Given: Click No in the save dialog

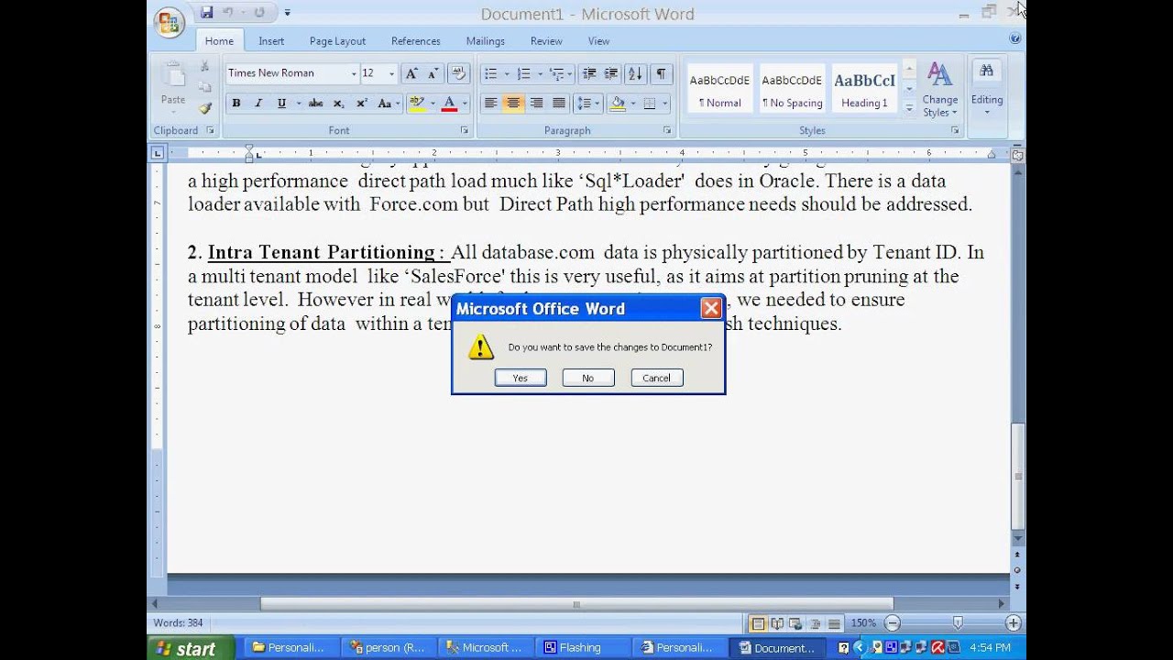Looking at the screenshot, I should click(587, 378).
